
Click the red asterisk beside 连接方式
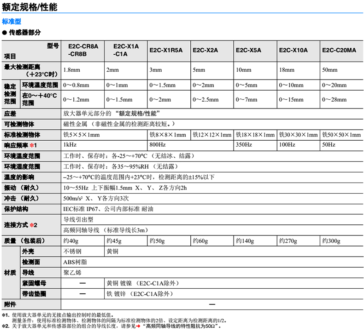[x=32, y=225]
